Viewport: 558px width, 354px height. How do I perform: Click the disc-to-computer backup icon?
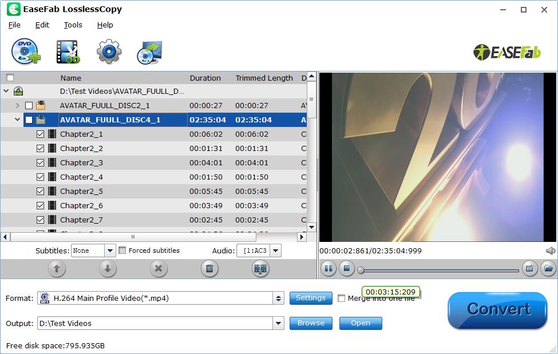pyautogui.click(x=149, y=52)
